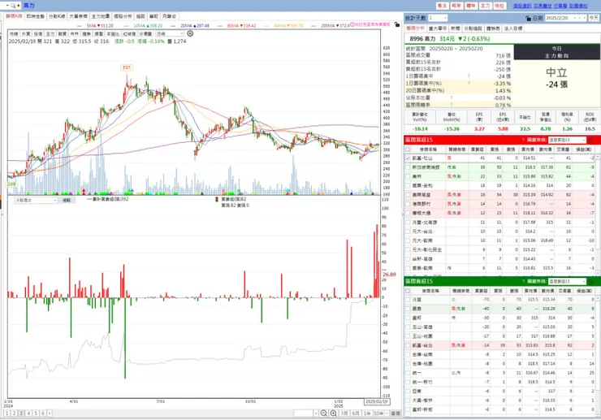Image resolution: width=601 pixels, height=420 pixels.
Task: Set chart range to 1年
Action: (367, 414)
